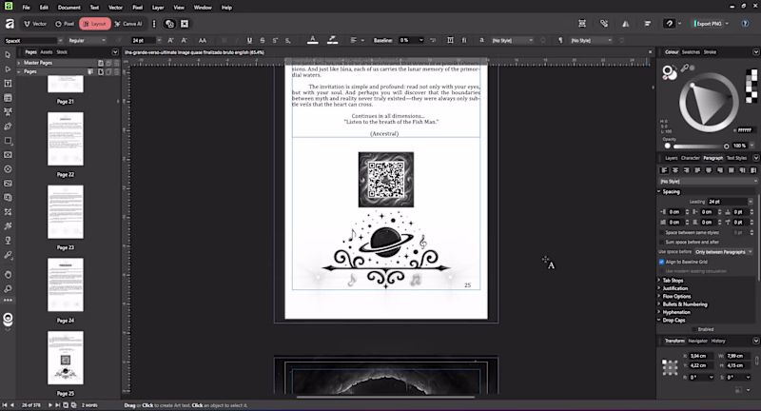Expand the Flow Options section
The width and height of the screenshot is (761, 411).
coord(676,297)
